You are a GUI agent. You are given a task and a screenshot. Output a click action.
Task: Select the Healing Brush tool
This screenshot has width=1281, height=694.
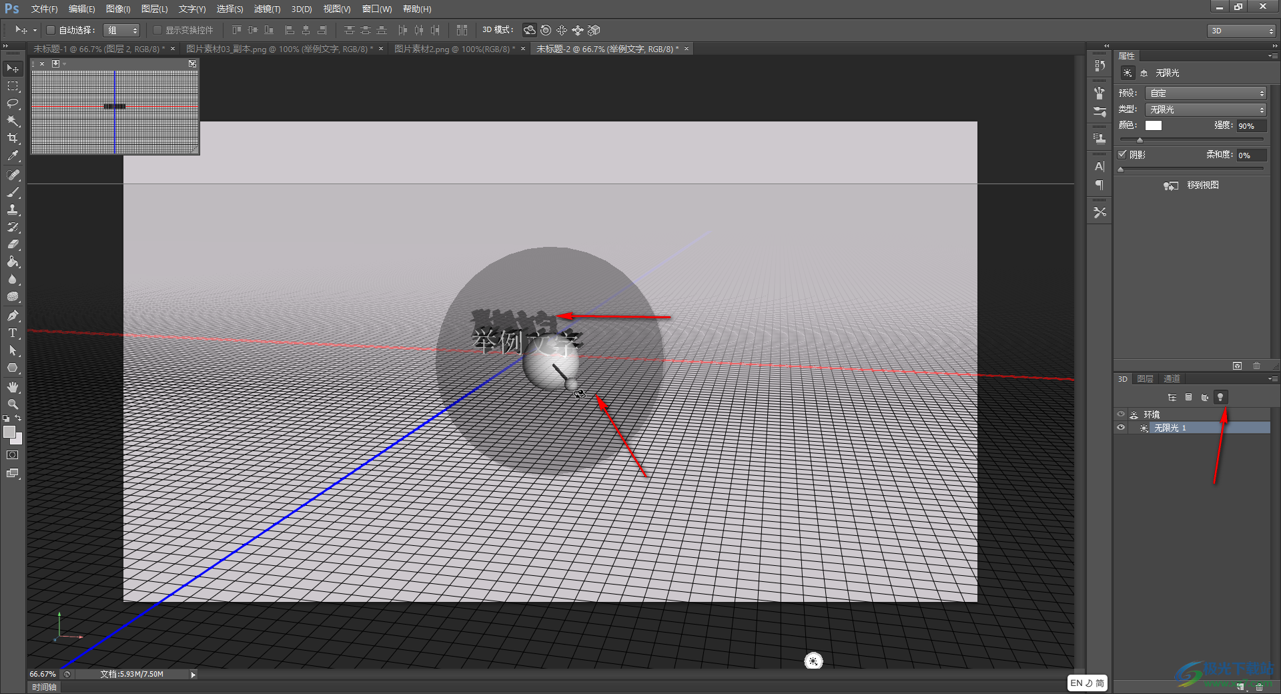(13, 175)
